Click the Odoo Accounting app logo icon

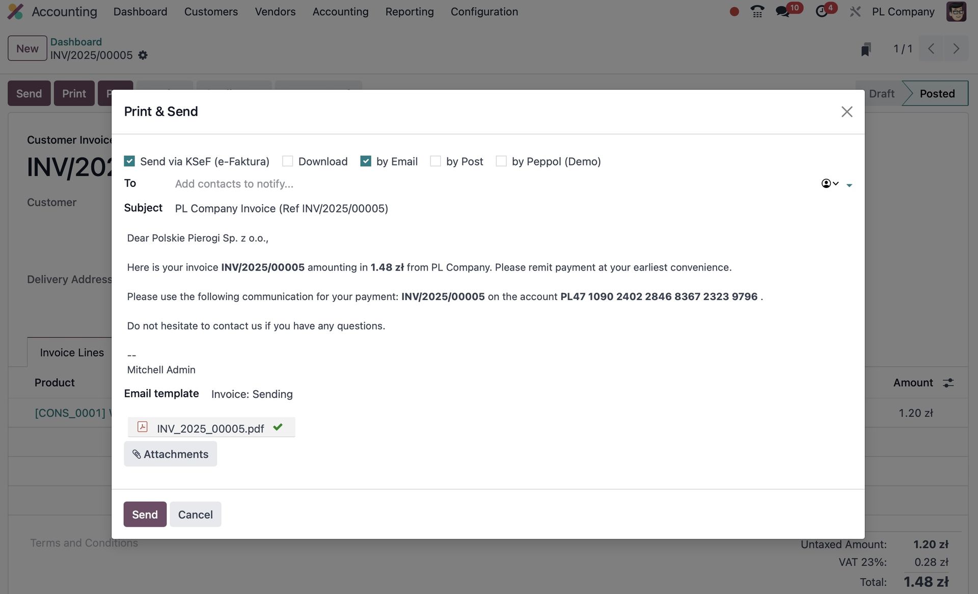click(x=15, y=11)
